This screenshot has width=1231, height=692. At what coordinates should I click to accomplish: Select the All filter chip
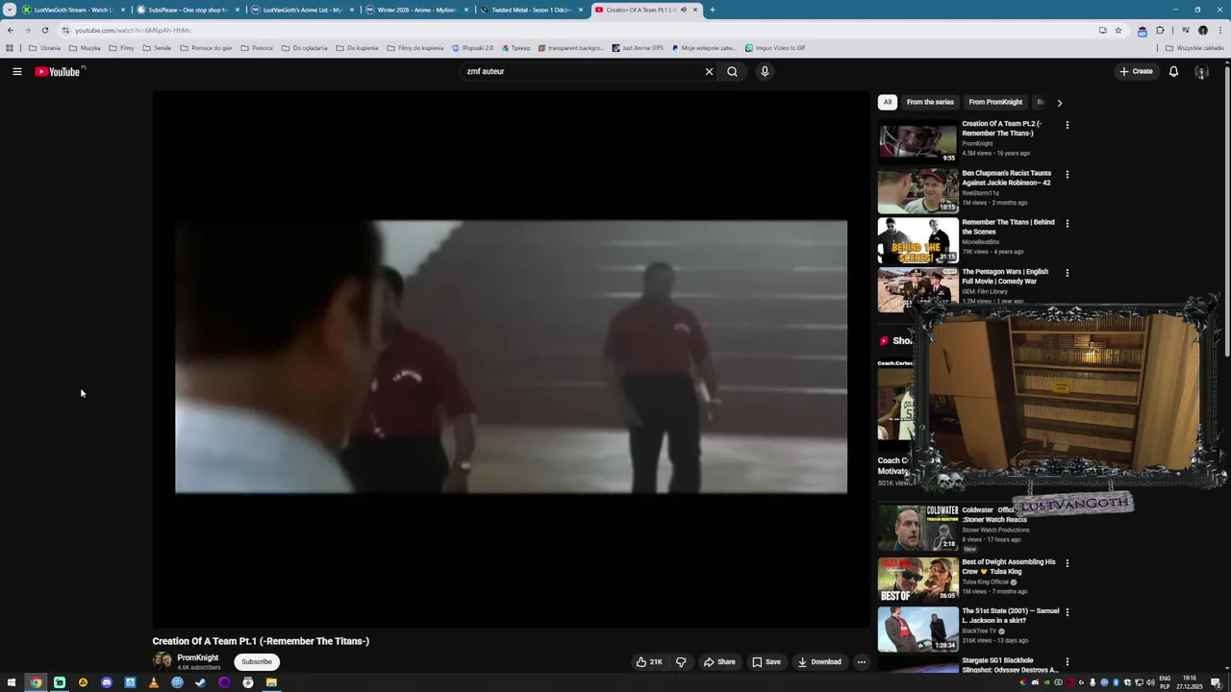tap(888, 102)
